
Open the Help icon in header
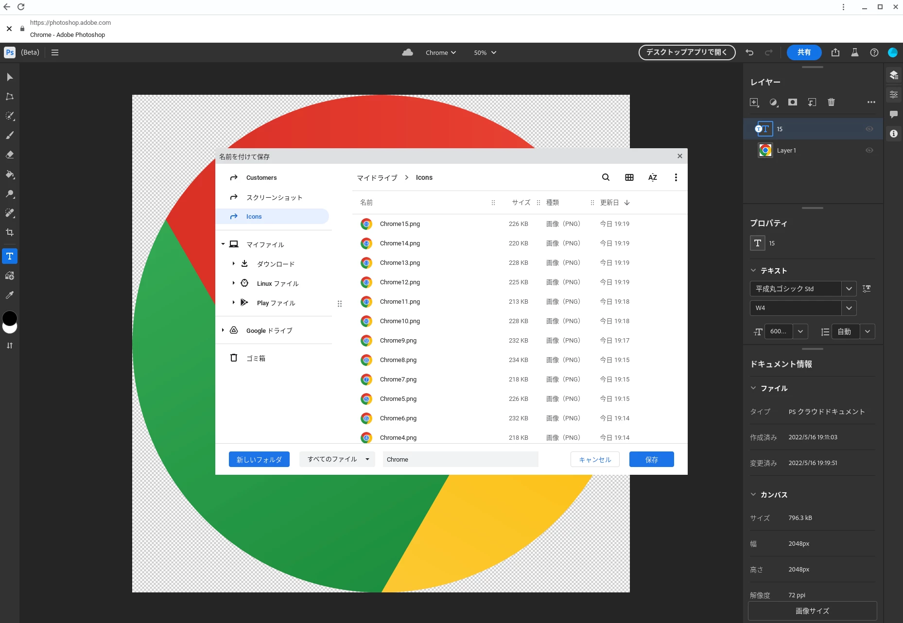point(874,52)
